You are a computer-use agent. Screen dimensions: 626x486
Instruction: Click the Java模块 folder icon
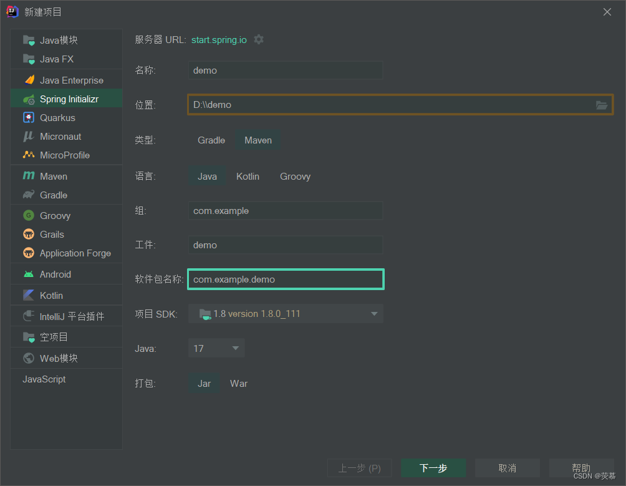[29, 41]
